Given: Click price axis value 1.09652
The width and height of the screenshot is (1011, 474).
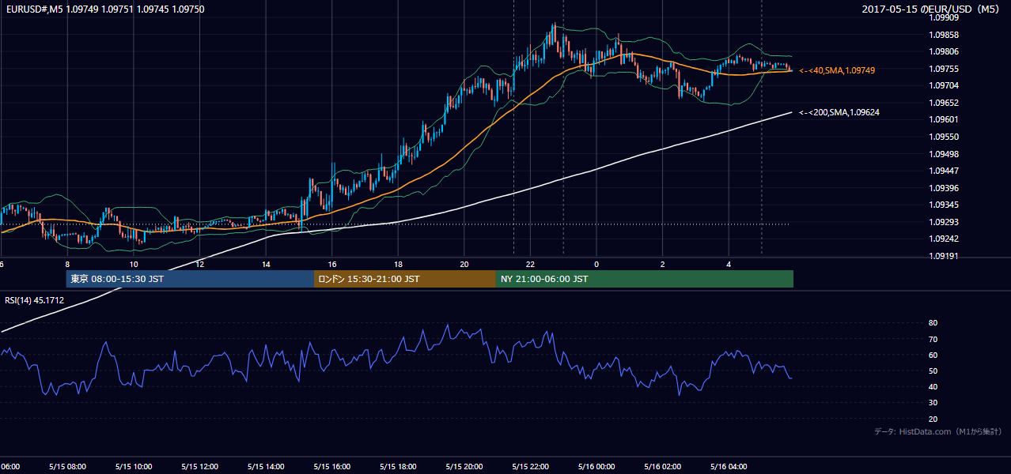Looking at the screenshot, I should (x=944, y=103).
